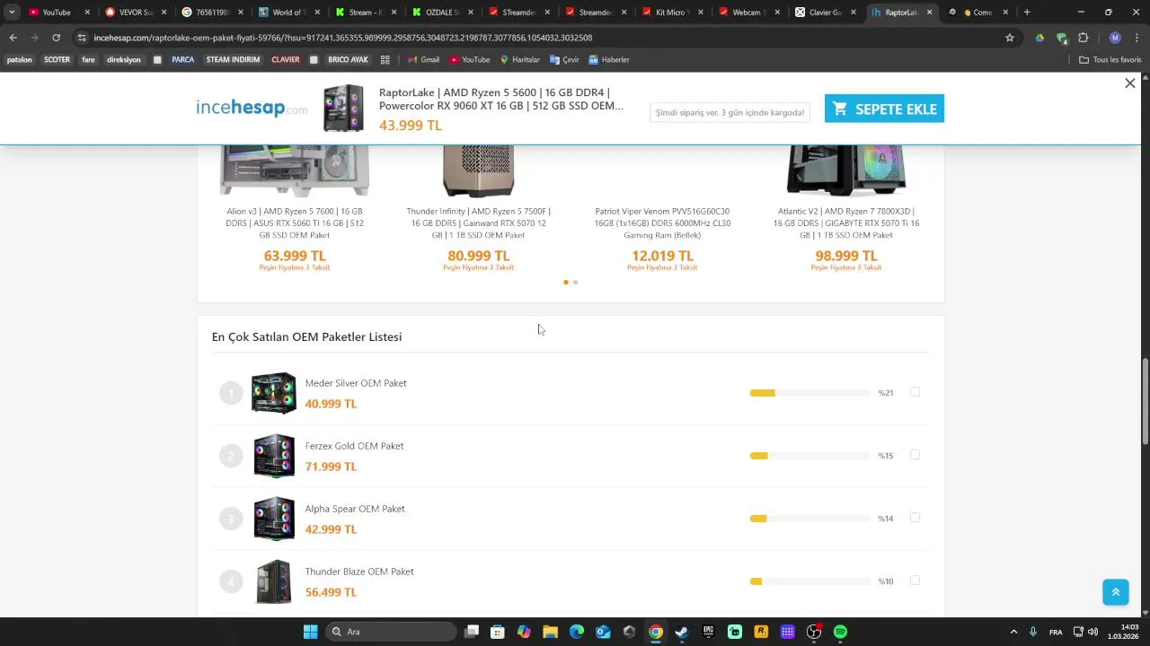Click the Meder Silver case thumbnail
Screen dimensions: 1150x646
[274, 393]
